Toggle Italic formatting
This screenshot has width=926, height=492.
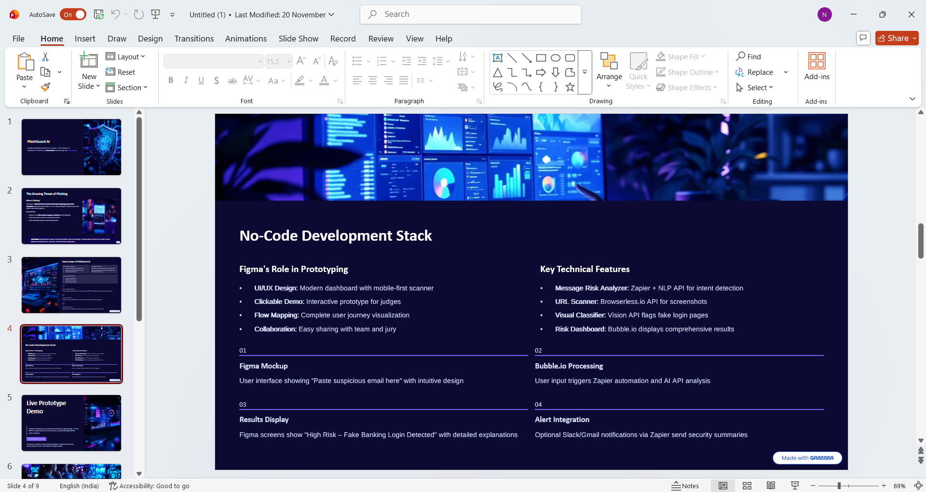tap(186, 81)
